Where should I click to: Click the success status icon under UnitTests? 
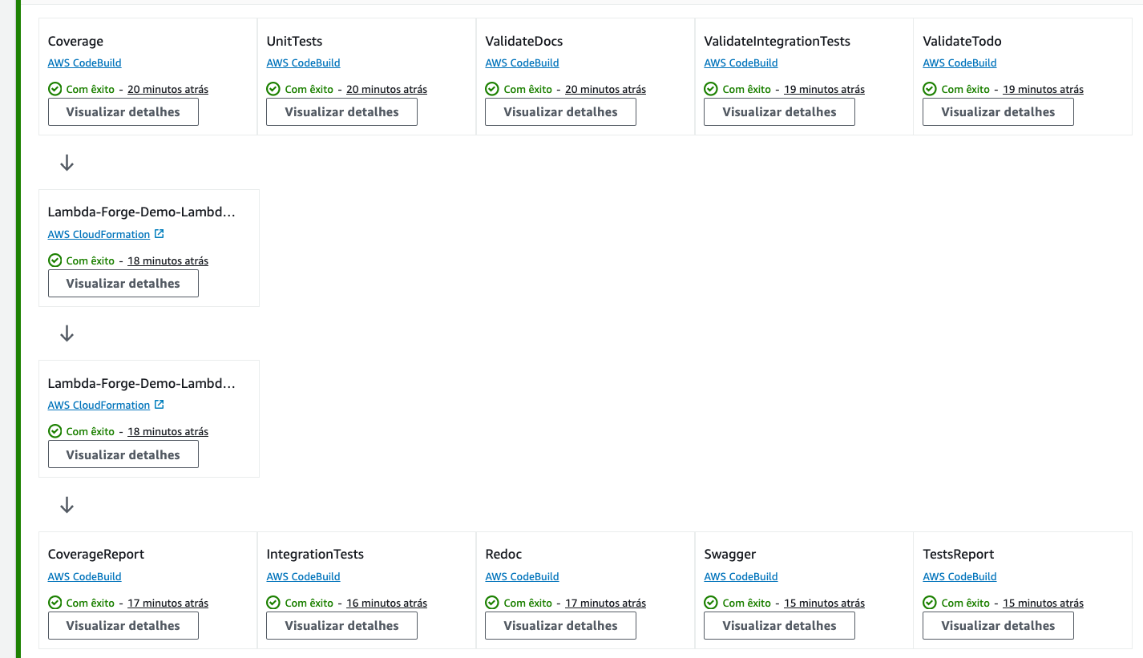coord(273,89)
